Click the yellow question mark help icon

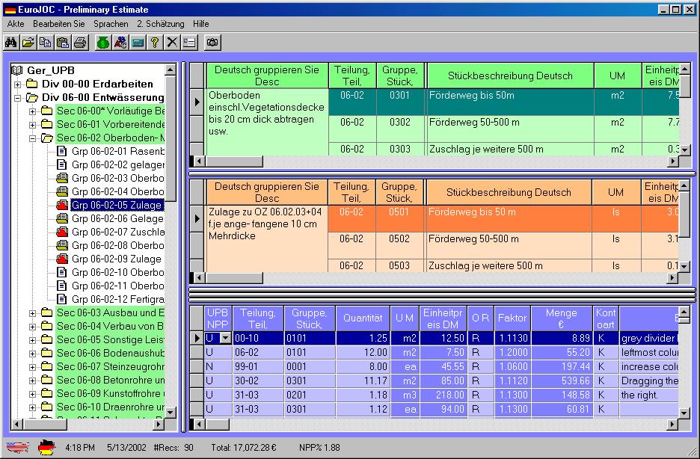155,43
